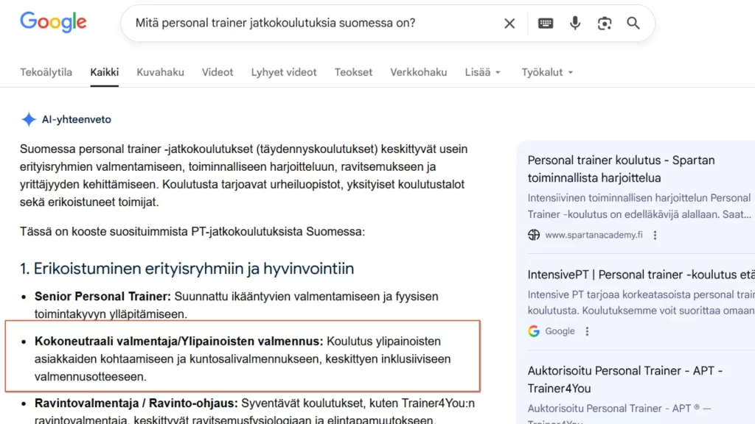Switch to the Kuvahaku tab

[x=160, y=72]
